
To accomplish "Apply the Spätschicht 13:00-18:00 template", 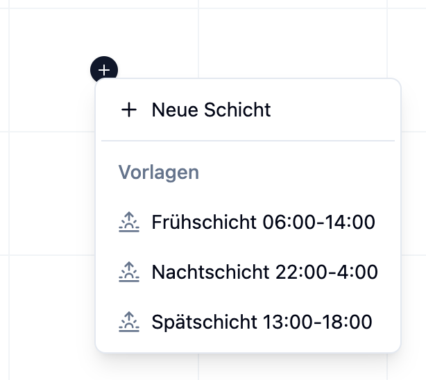I will [262, 322].
